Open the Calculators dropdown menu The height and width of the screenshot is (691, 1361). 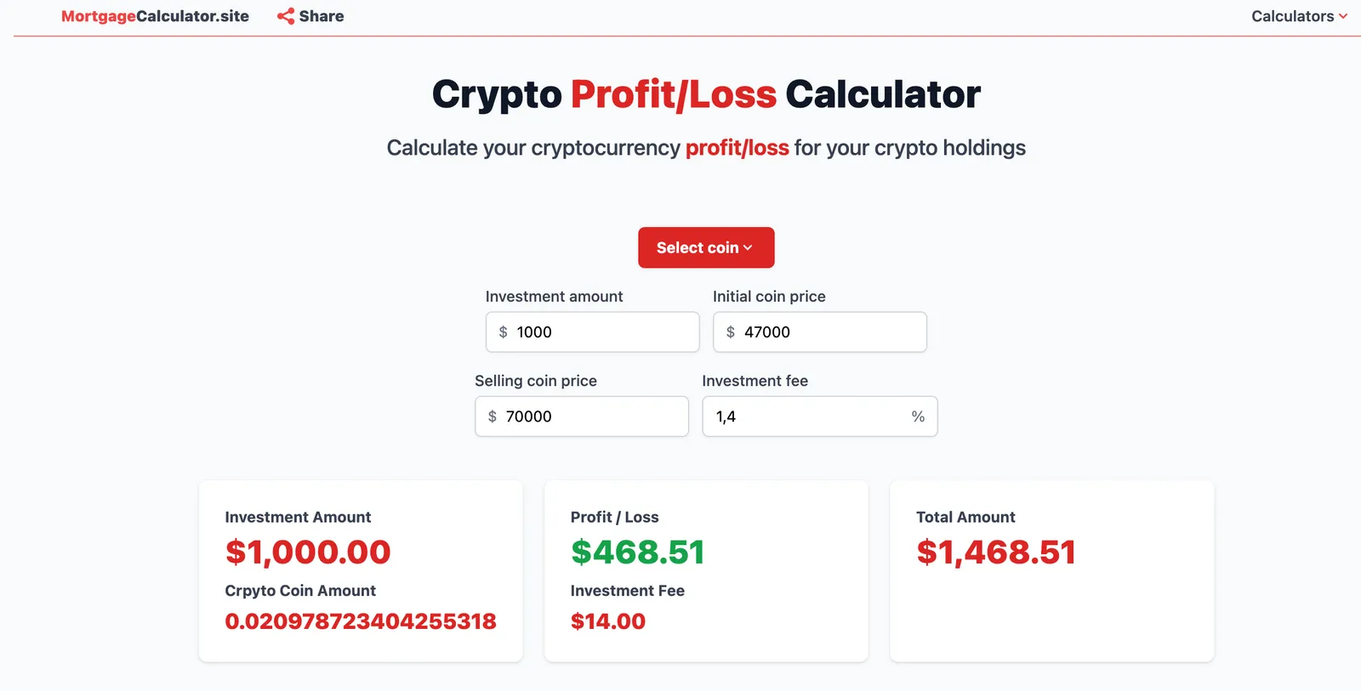[x=1299, y=16]
